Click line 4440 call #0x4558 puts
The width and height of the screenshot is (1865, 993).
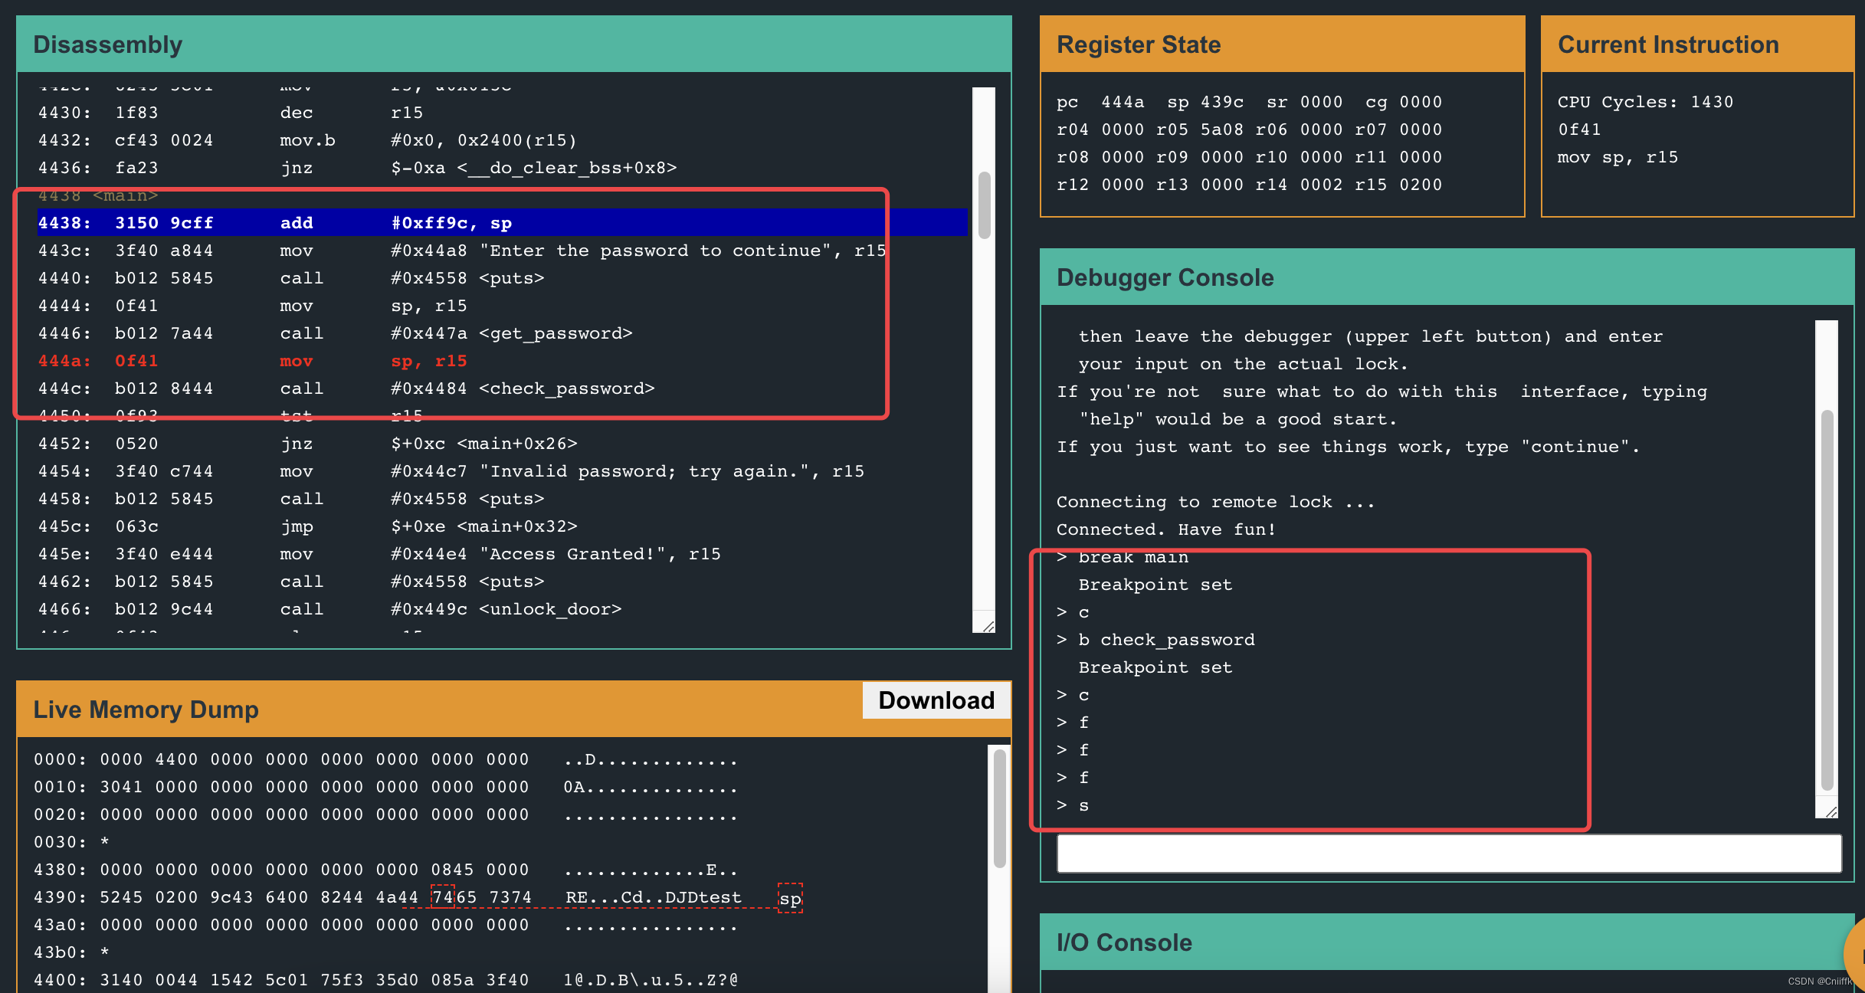coord(291,278)
